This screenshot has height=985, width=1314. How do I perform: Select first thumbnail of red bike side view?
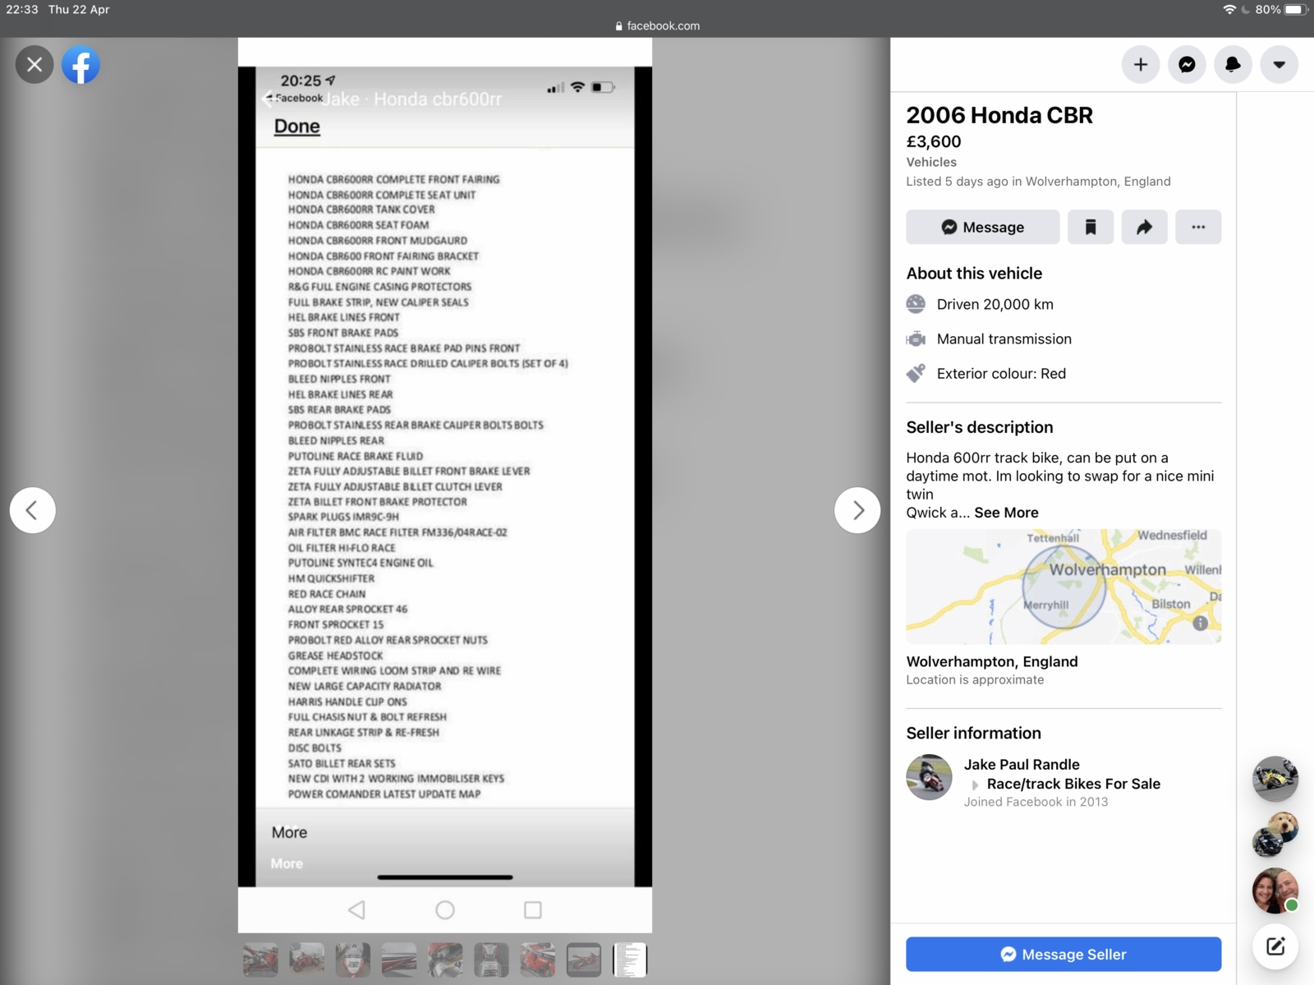[260, 960]
